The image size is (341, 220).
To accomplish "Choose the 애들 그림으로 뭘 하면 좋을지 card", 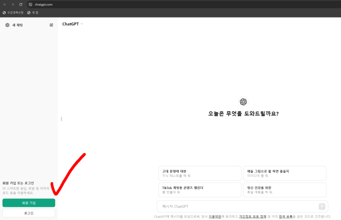I will (x=285, y=173).
